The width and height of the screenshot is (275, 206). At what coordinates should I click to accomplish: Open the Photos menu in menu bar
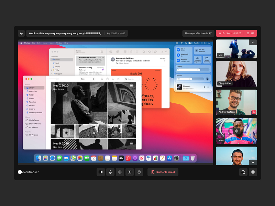point(27,43)
